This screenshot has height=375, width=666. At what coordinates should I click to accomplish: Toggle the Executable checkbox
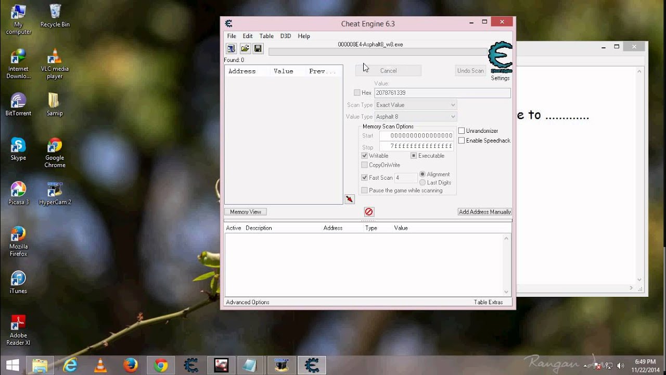tap(414, 156)
